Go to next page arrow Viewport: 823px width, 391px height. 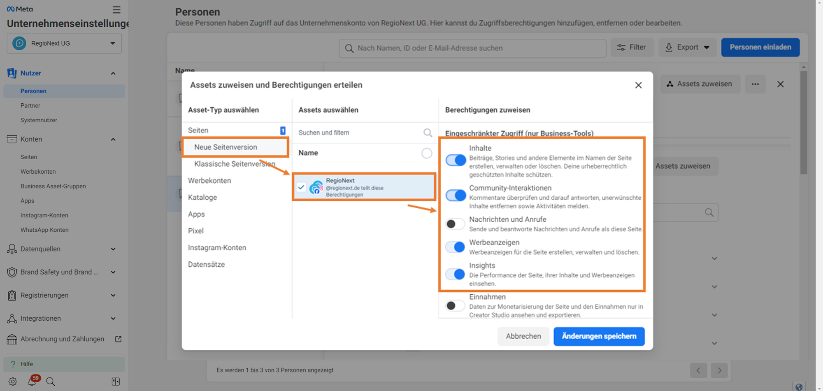tap(719, 370)
